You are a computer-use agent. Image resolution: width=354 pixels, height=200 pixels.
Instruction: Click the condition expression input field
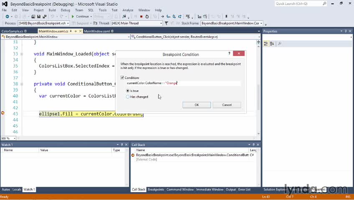tap(183, 83)
